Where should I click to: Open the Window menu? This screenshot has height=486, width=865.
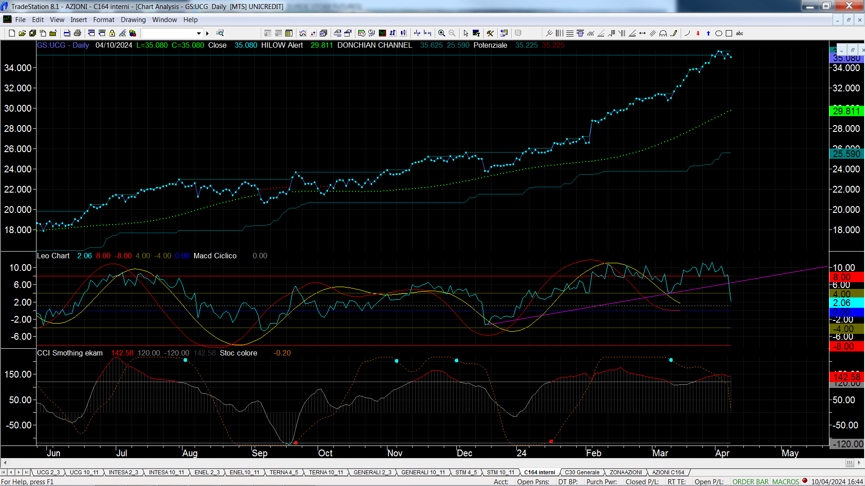164,19
